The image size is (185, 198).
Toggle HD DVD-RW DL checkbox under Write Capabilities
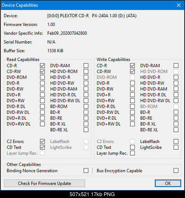pyautogui.click(x=176, y=101)
